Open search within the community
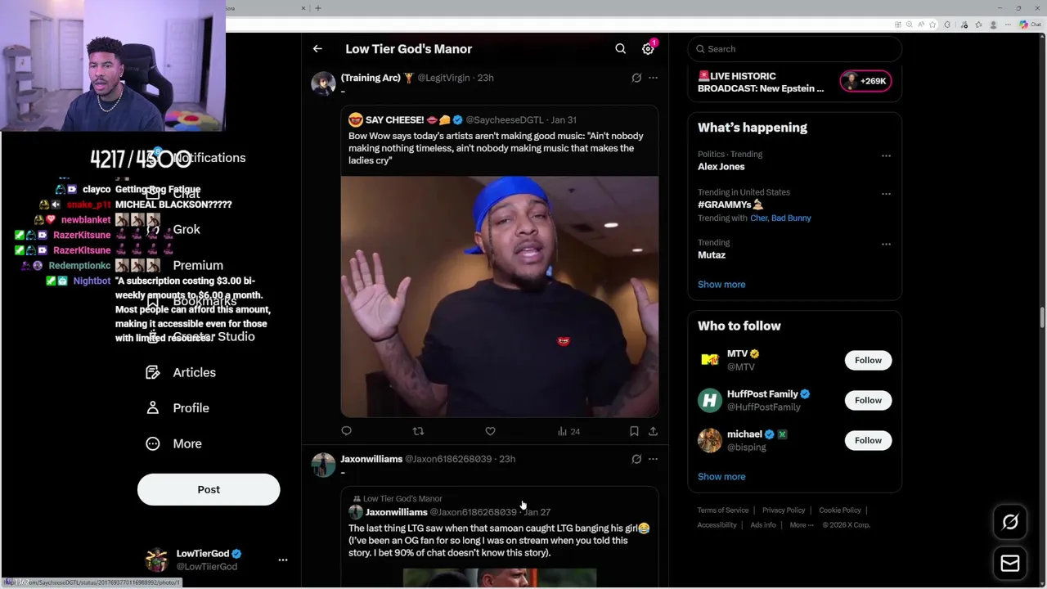The width and height of the screenshot is (1047, 589). tap(620, 49)
